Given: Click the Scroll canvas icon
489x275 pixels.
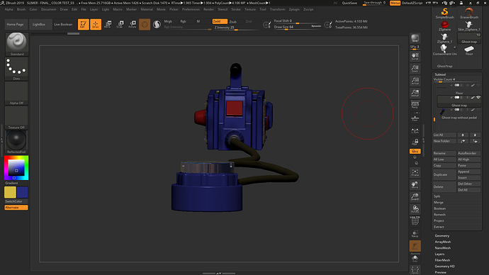Looking at the screenshot, I should tap(415, 56).
